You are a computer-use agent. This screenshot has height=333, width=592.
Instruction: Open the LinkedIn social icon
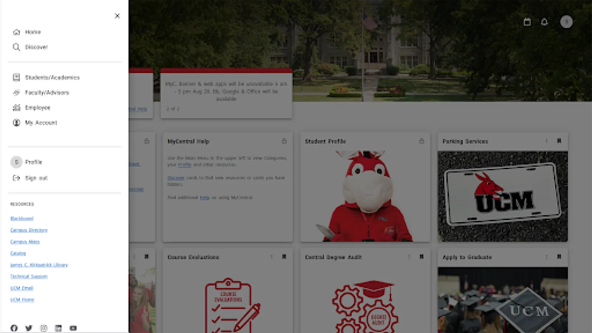coord(58,328)
